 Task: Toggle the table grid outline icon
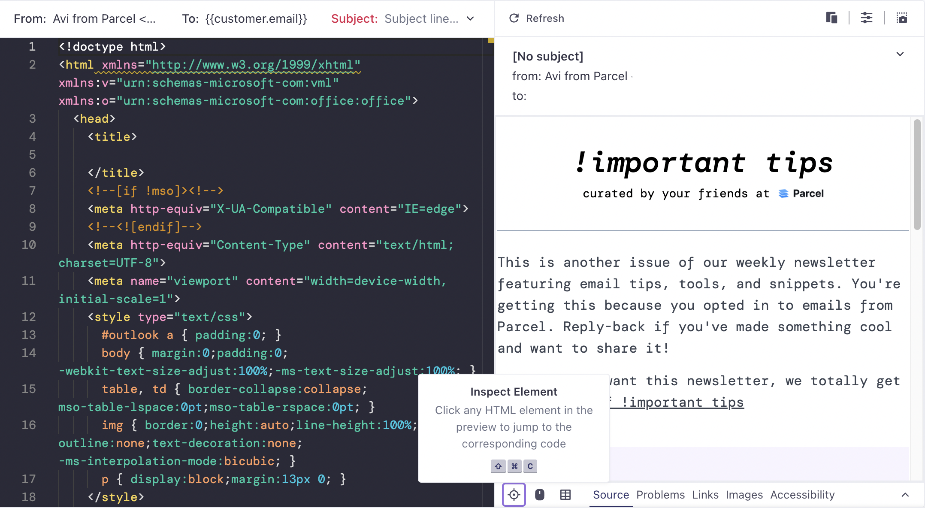(565, 495)
